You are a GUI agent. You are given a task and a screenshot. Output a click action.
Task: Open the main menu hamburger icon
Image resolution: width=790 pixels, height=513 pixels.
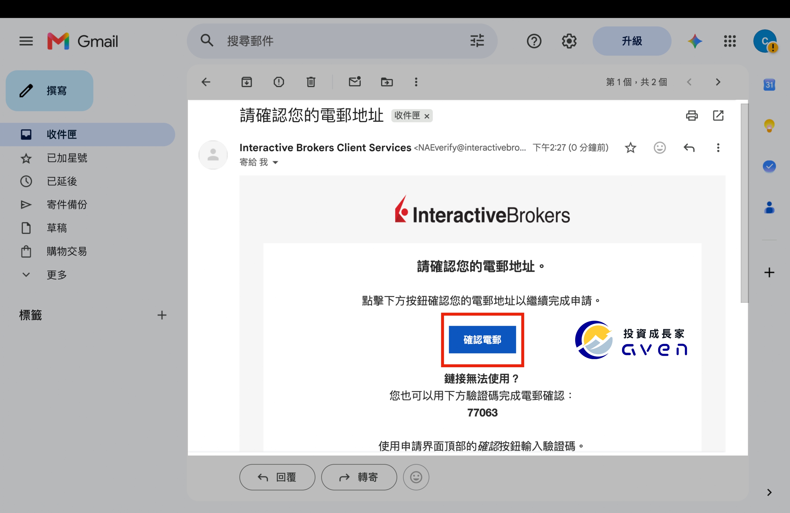pos(26,41)
